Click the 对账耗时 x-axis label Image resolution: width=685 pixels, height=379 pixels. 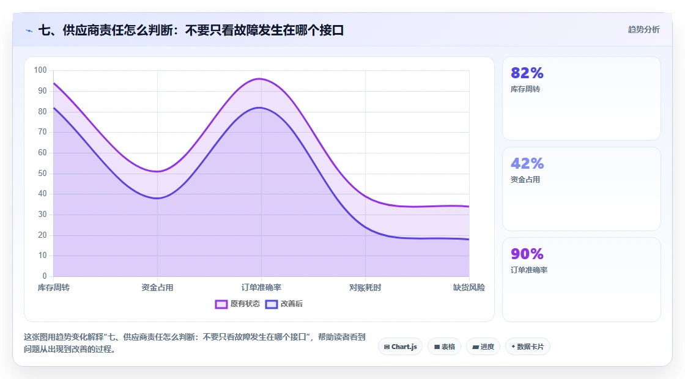click(365, 288)
